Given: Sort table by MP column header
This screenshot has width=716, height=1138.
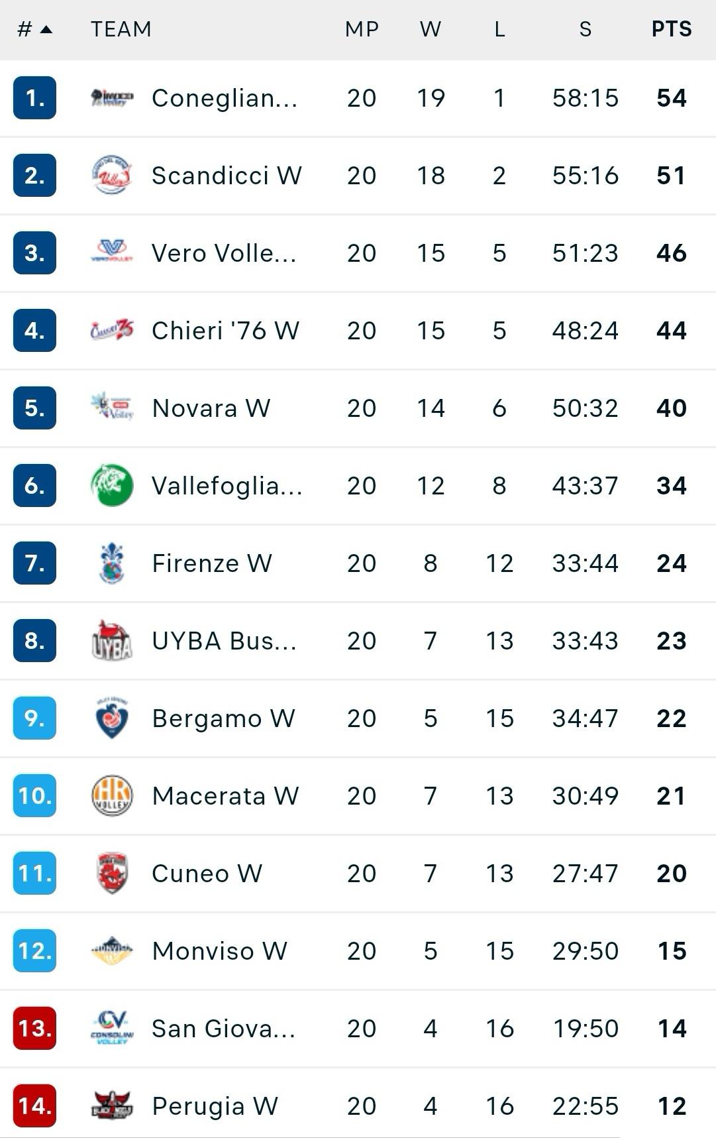Looking at the screenshot, I should coord(362,29).
